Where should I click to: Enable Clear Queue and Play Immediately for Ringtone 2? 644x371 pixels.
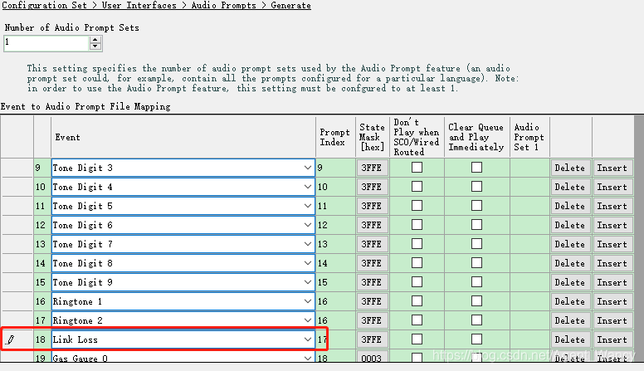pos(476,320)
